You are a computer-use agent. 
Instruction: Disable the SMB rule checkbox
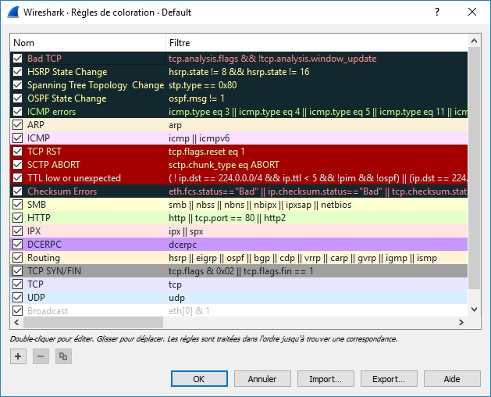(17, 205)
